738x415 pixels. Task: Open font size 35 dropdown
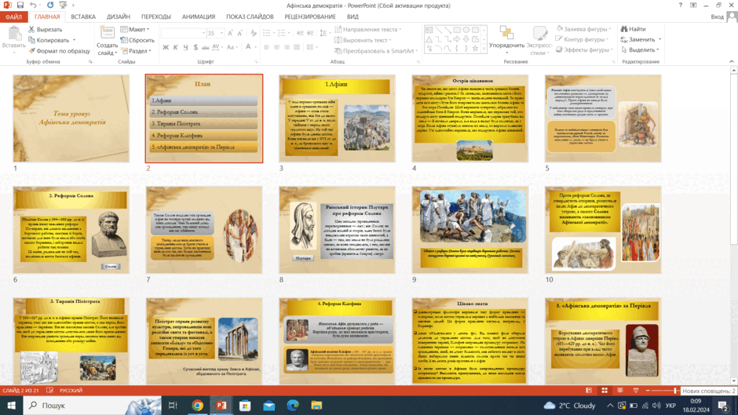coord(221,33)
